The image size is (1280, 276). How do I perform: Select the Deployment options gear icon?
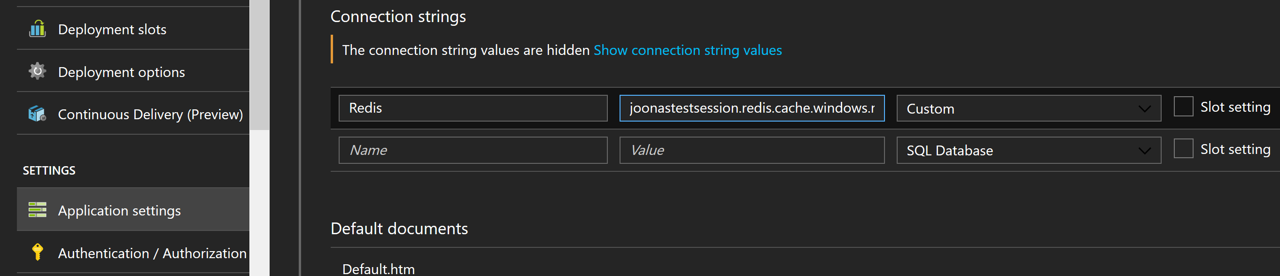[37, 71]
